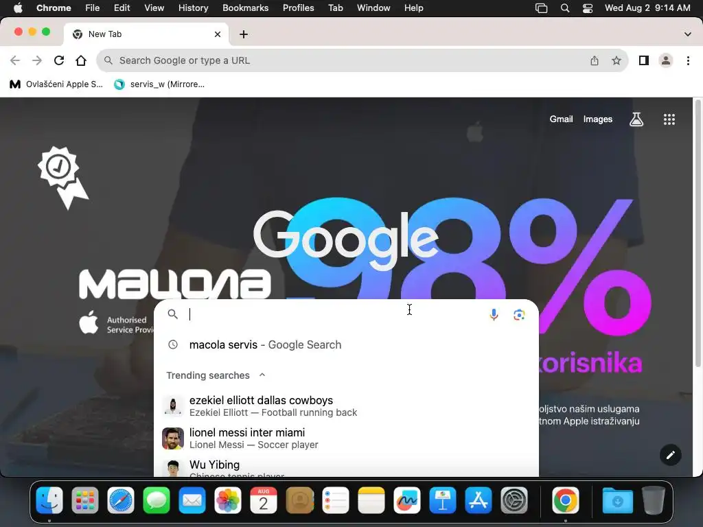Open Finder from the dock

tap(49, 500)
